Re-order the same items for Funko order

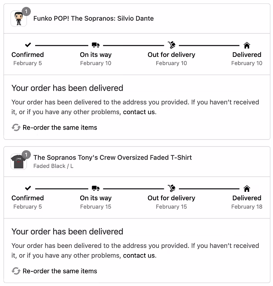click(60, 128)
